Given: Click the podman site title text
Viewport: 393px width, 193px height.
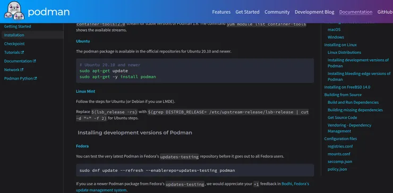Looking at the screenshot, I should click(x=49, y=12).
